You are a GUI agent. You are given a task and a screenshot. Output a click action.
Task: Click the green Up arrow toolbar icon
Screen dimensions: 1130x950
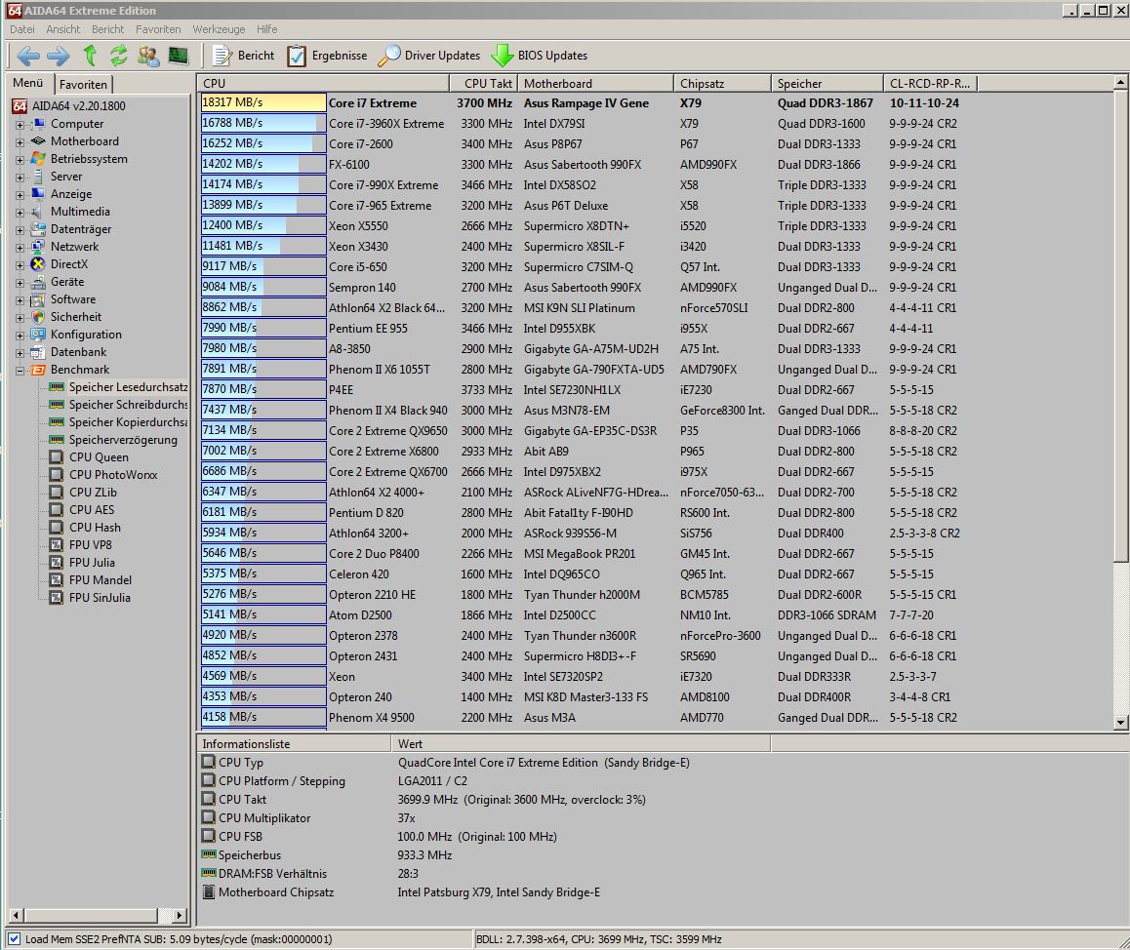coord(90,56)
